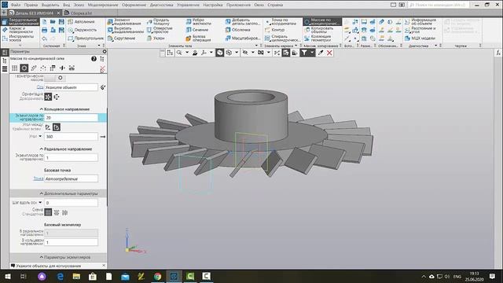Open the Моделирование menu
Screen dimensions: 503x283
coord(103,5)
